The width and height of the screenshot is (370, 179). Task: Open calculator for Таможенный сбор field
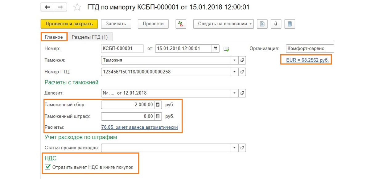[x=158, y=105]
